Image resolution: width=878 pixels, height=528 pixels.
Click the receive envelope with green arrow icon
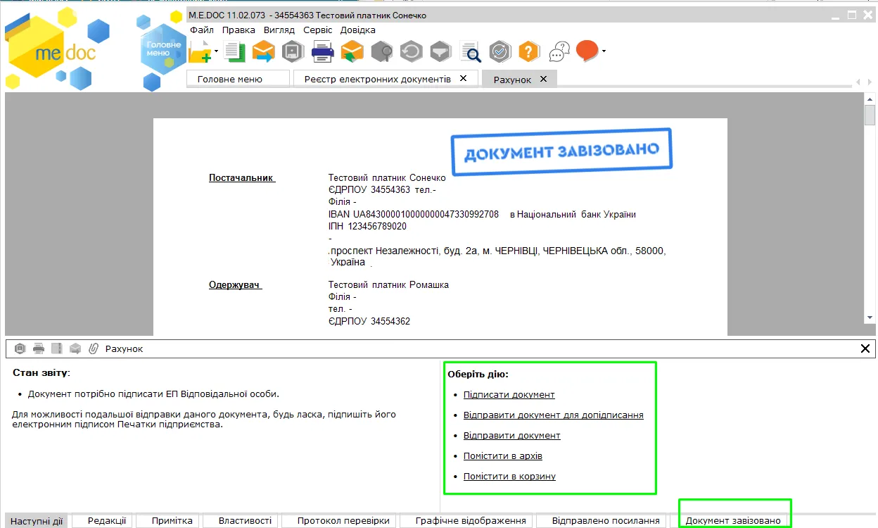(352, 51)
